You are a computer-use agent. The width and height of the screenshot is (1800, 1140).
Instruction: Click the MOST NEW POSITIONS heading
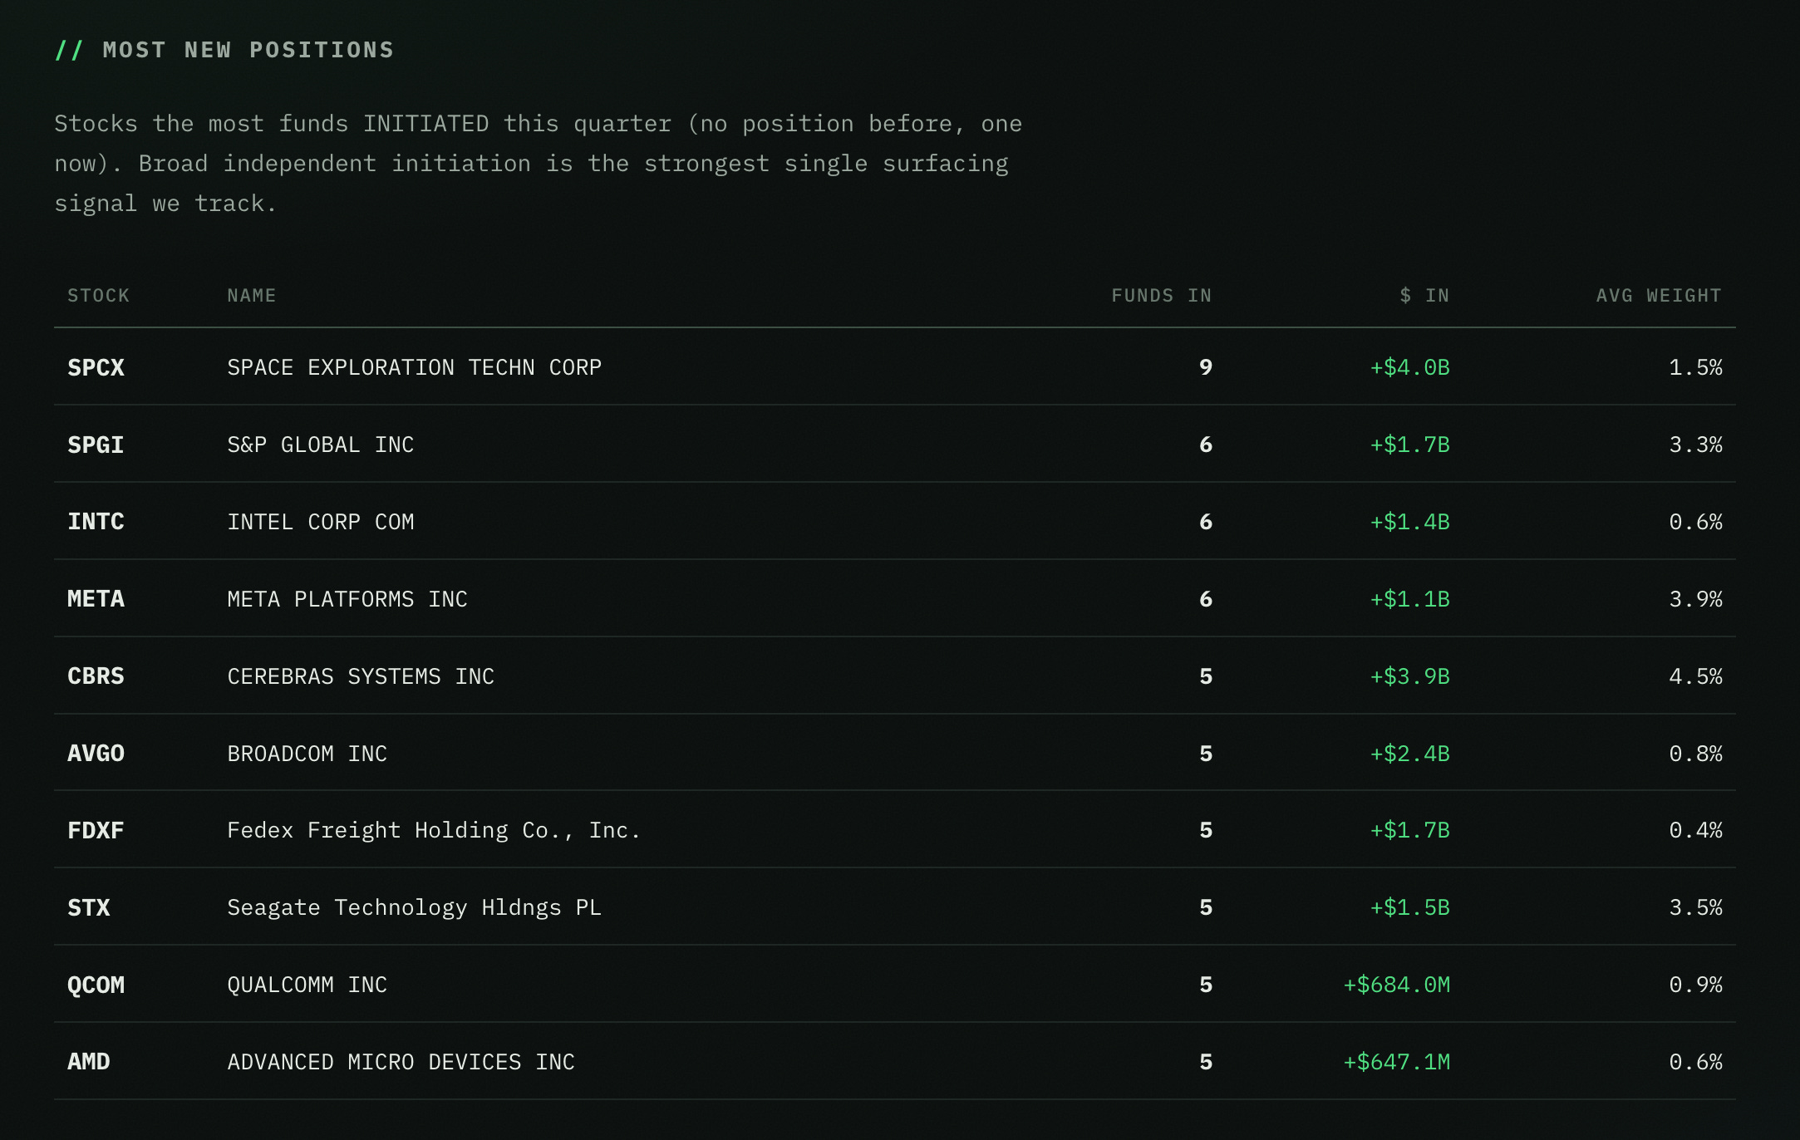pyautogui.click(x=248, y=50)
